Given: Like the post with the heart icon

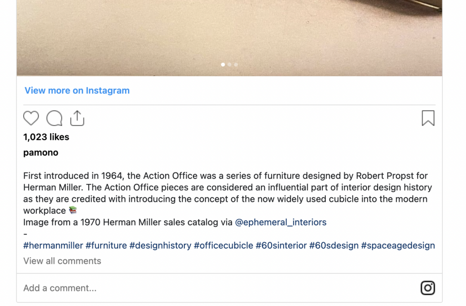Looking at the screenshot, I should (31, 118).
